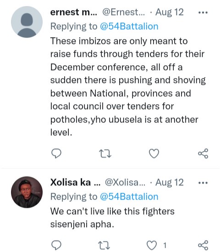The height and width of the screenshot is (252, 220).
Task: Like Xolisa's tweet with 1 like
Action: [152, 245]
